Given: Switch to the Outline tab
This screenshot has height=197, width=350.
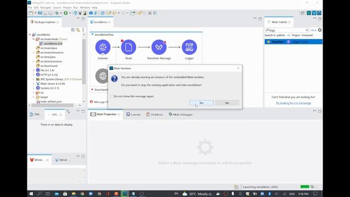Looking at the screenshot, I should coord(35,114).
